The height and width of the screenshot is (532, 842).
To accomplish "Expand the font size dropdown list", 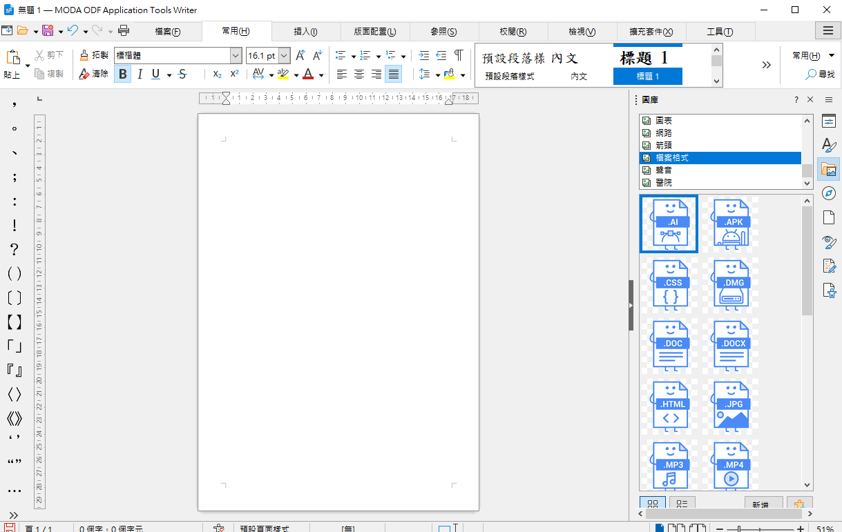I will coord(284,56).
